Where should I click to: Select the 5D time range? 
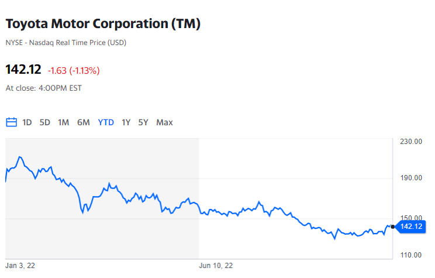tap(45, 122)
